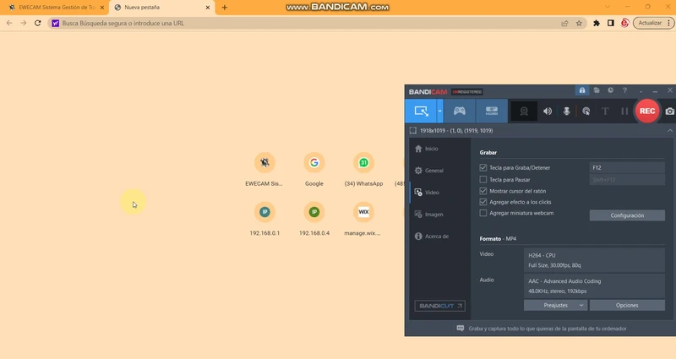
Task: Click the pause recording icon
Action: point(624,112)
